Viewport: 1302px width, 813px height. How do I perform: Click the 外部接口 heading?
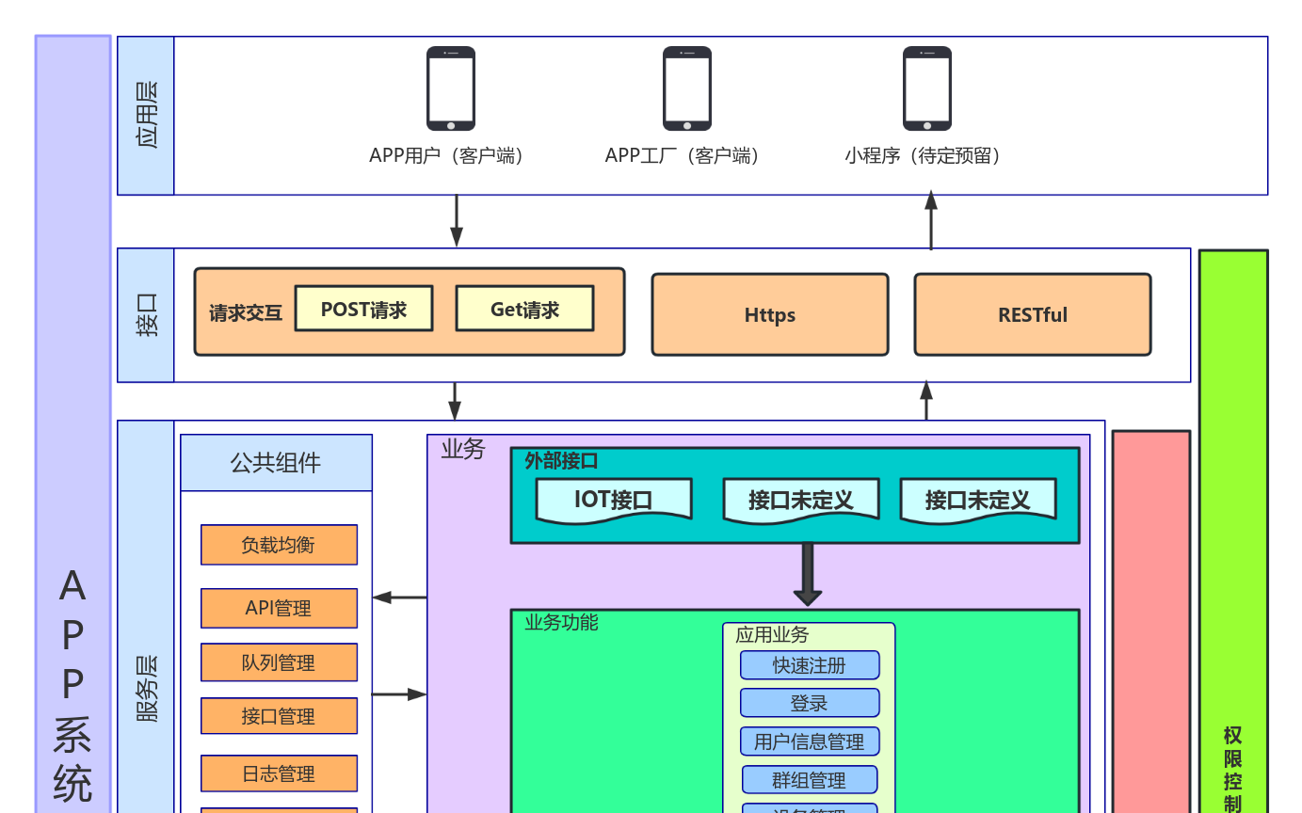(x=561, y=461)
